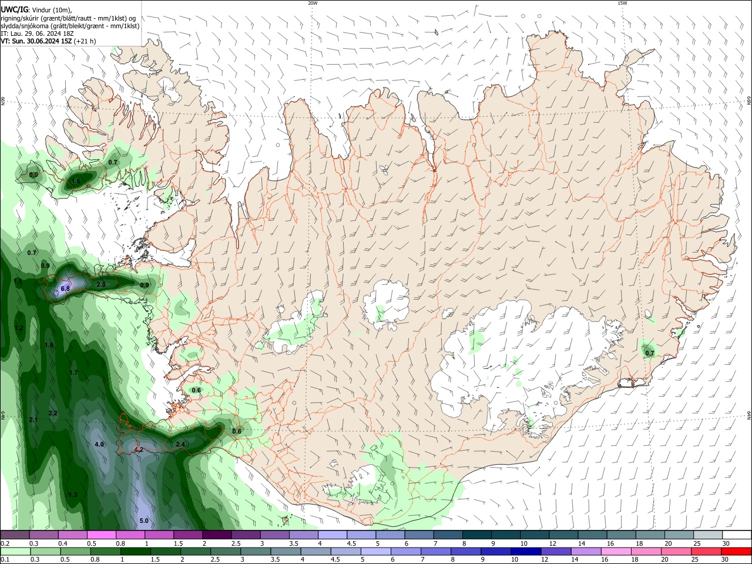Select bottom-scale palest green swatch at 0.1
Image resolution: width=752 pixels, height=564 pixels.
[x=15, y=551]
